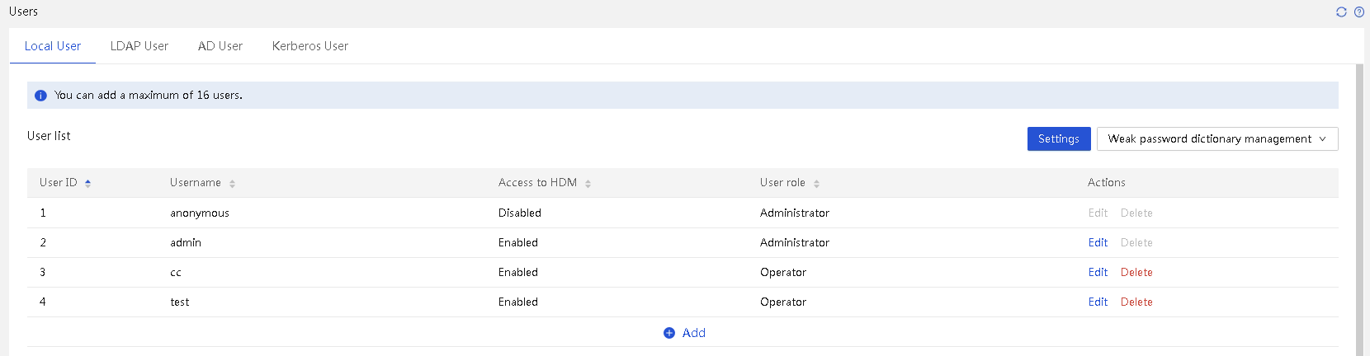Select the Local User tab
Viewport: 1370px width, 356px height.
point(53,46)
